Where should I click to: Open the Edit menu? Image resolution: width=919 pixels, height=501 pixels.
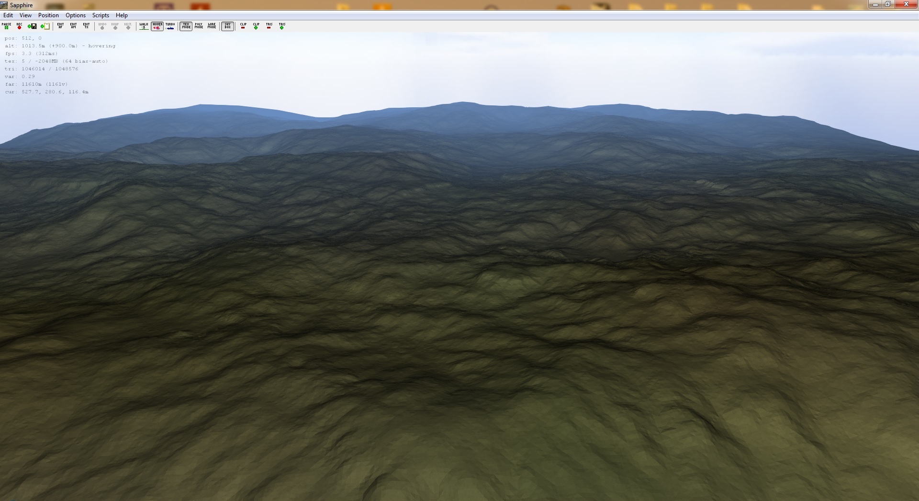[x=8, y=15]
